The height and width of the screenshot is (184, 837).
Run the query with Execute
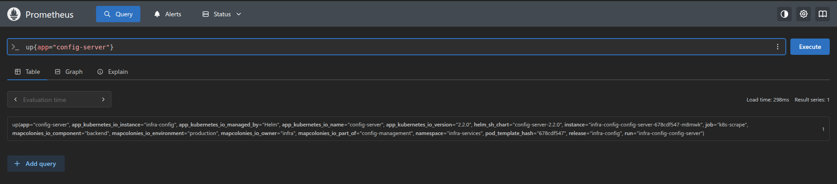coord(810,47)
